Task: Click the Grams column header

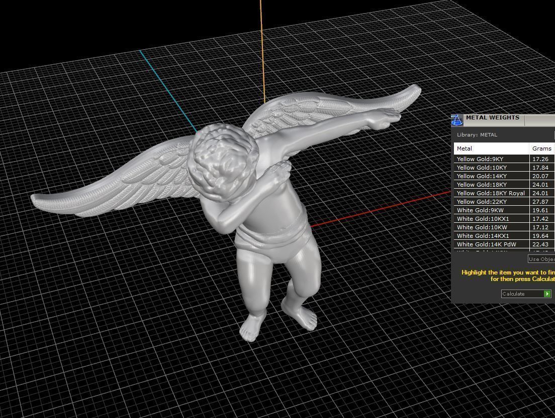Action: pyautogui.click(x=542, y=149)
